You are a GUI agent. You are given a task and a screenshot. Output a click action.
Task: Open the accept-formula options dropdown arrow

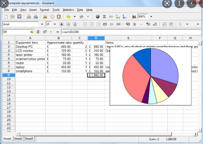coord(51,32)
